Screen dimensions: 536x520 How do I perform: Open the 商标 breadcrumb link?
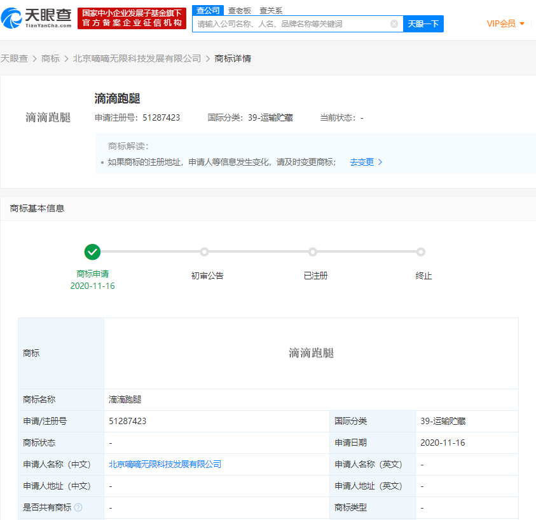coord(50,58)
